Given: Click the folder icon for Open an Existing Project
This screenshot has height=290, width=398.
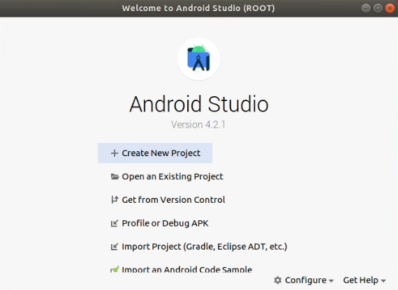Looking at the screenshot, I should point(115,176).
